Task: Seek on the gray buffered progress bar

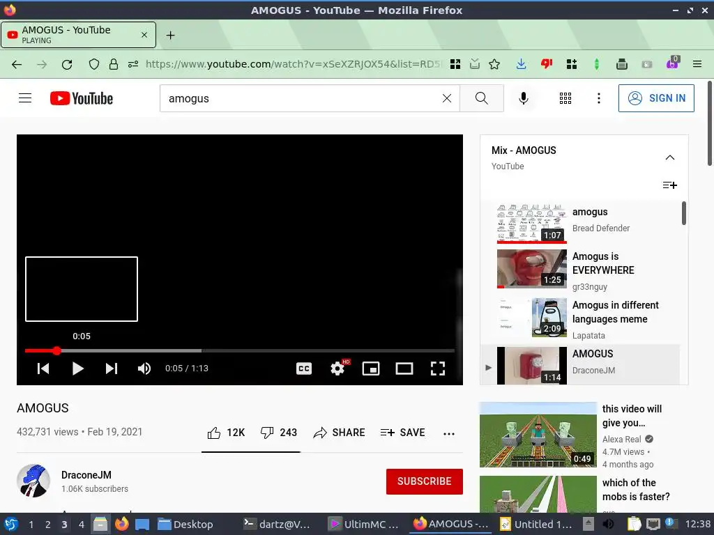Action: point(132,351)
